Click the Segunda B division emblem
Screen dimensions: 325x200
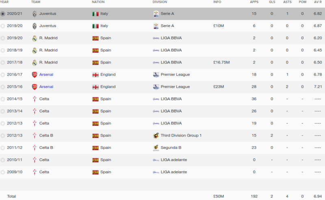tap(156, 148)
